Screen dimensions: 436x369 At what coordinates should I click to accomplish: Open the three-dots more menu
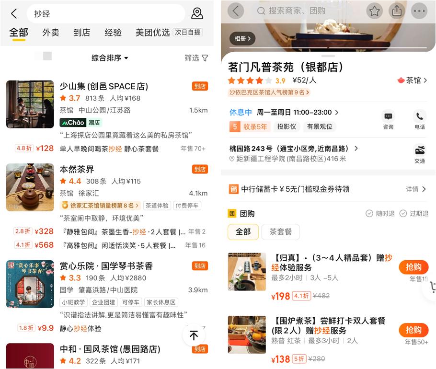tap(419, 11)
